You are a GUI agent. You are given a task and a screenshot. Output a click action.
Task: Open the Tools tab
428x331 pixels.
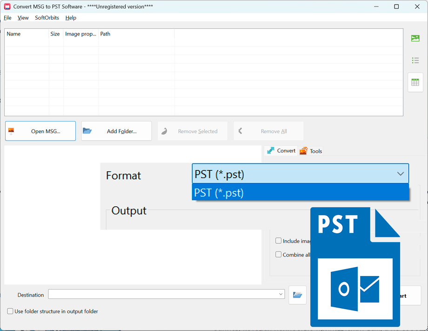click(311, 151)
